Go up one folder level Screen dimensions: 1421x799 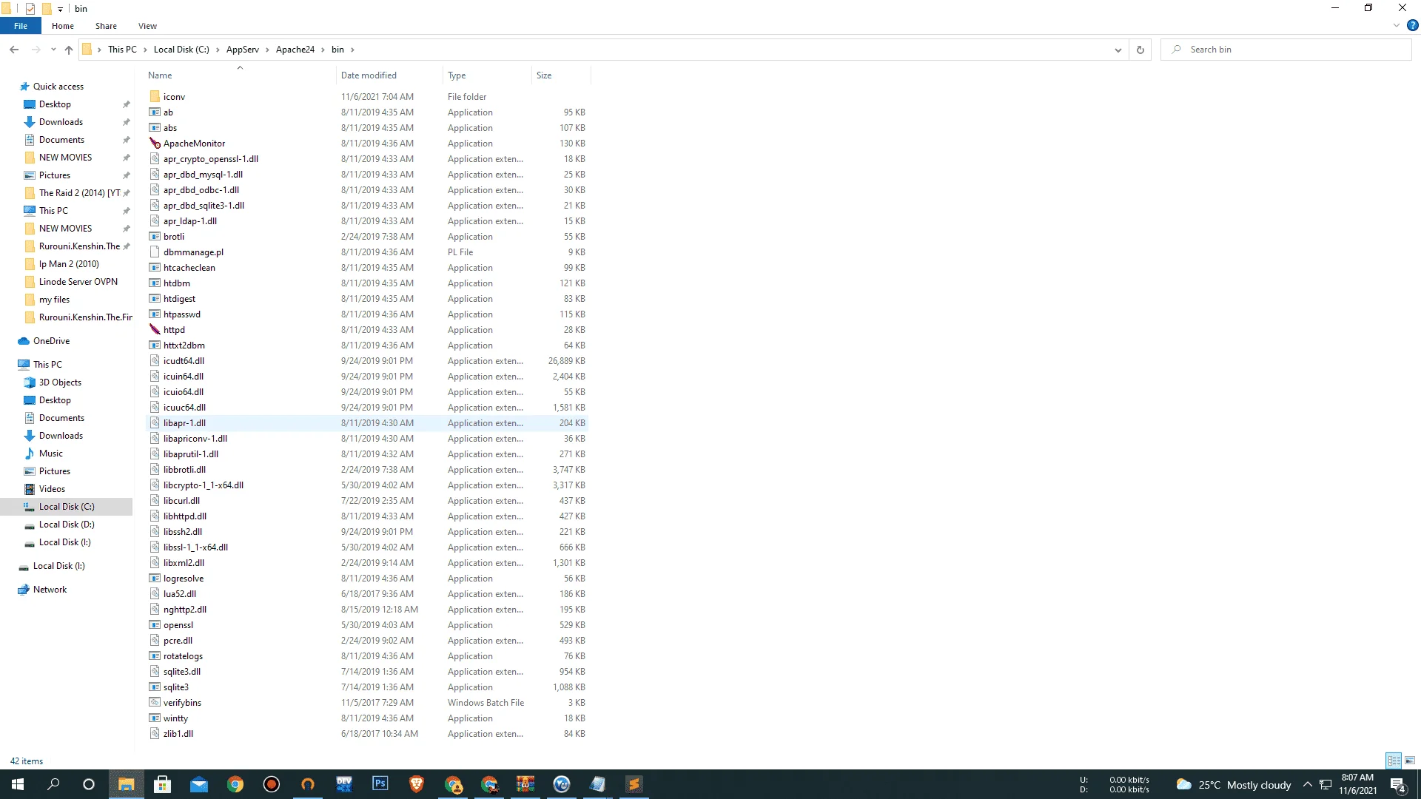(69, 50)
